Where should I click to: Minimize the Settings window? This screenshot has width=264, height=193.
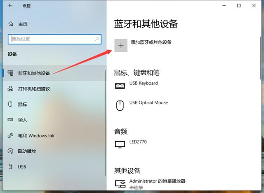[224, 5]
